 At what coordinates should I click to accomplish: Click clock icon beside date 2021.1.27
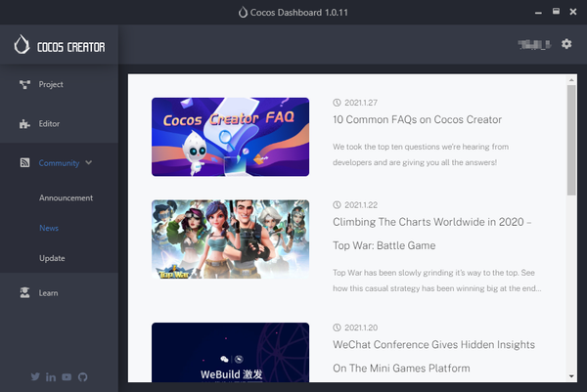tap(337, 103)
